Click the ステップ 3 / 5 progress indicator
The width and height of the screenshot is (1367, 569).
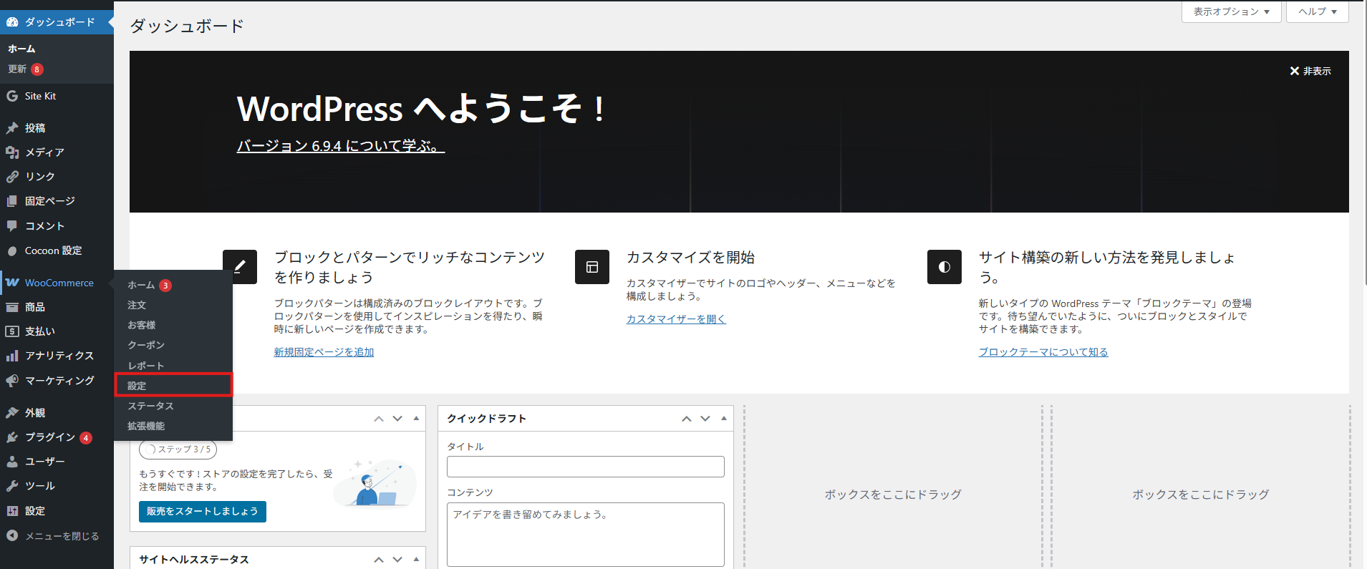click(x=178, y=449)
